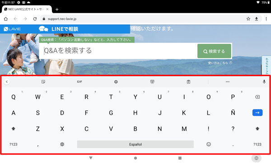Switch keyboard language with the globe key

coord(62,144)
